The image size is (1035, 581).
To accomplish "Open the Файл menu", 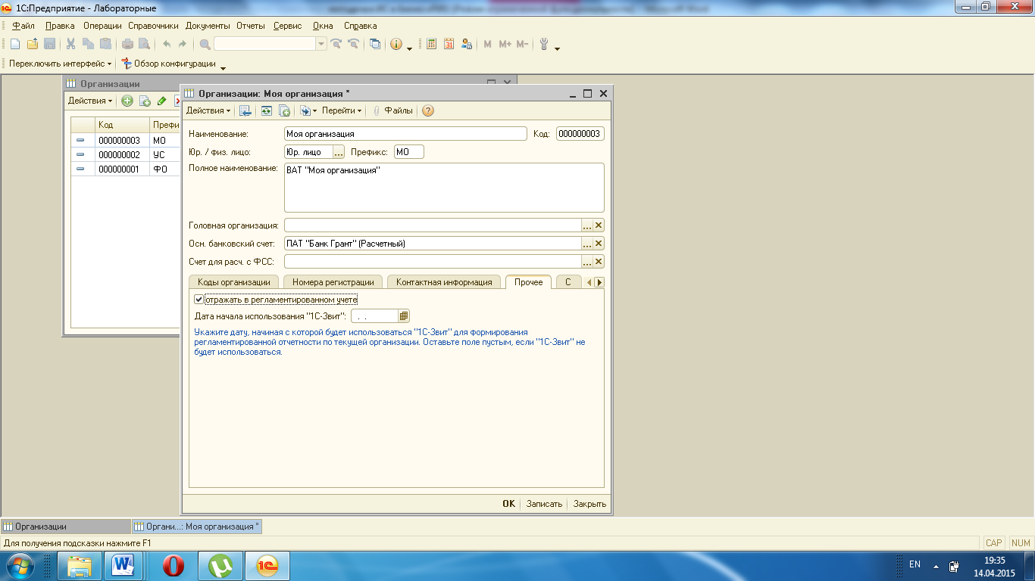I will tap(24, 26).
